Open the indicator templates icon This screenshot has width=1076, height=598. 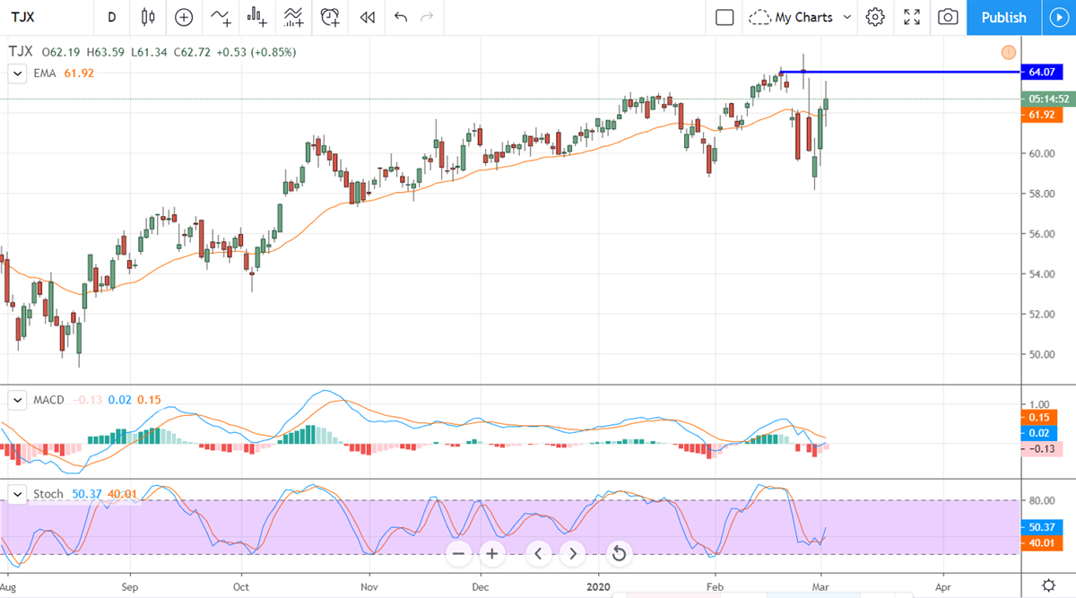[x=293, y=17]
